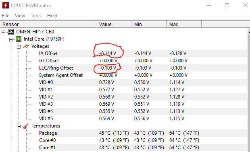Click the CPUID HWMonitor lightning app icon
The height and width of the screenshot is (152, 250).
click(6, 5)
